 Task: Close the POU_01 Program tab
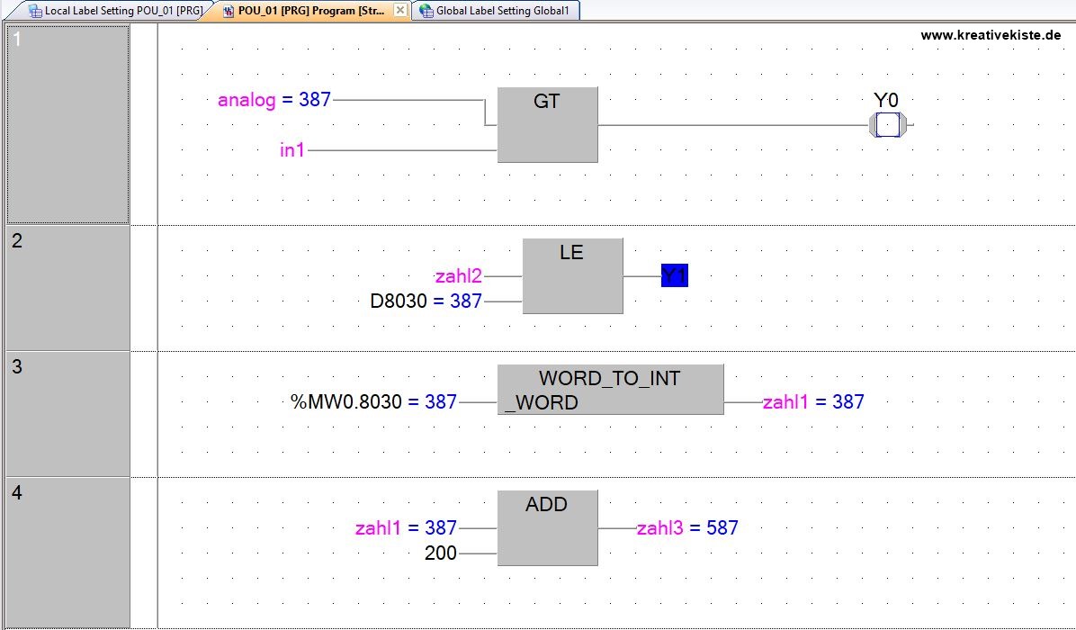(400, 11)
